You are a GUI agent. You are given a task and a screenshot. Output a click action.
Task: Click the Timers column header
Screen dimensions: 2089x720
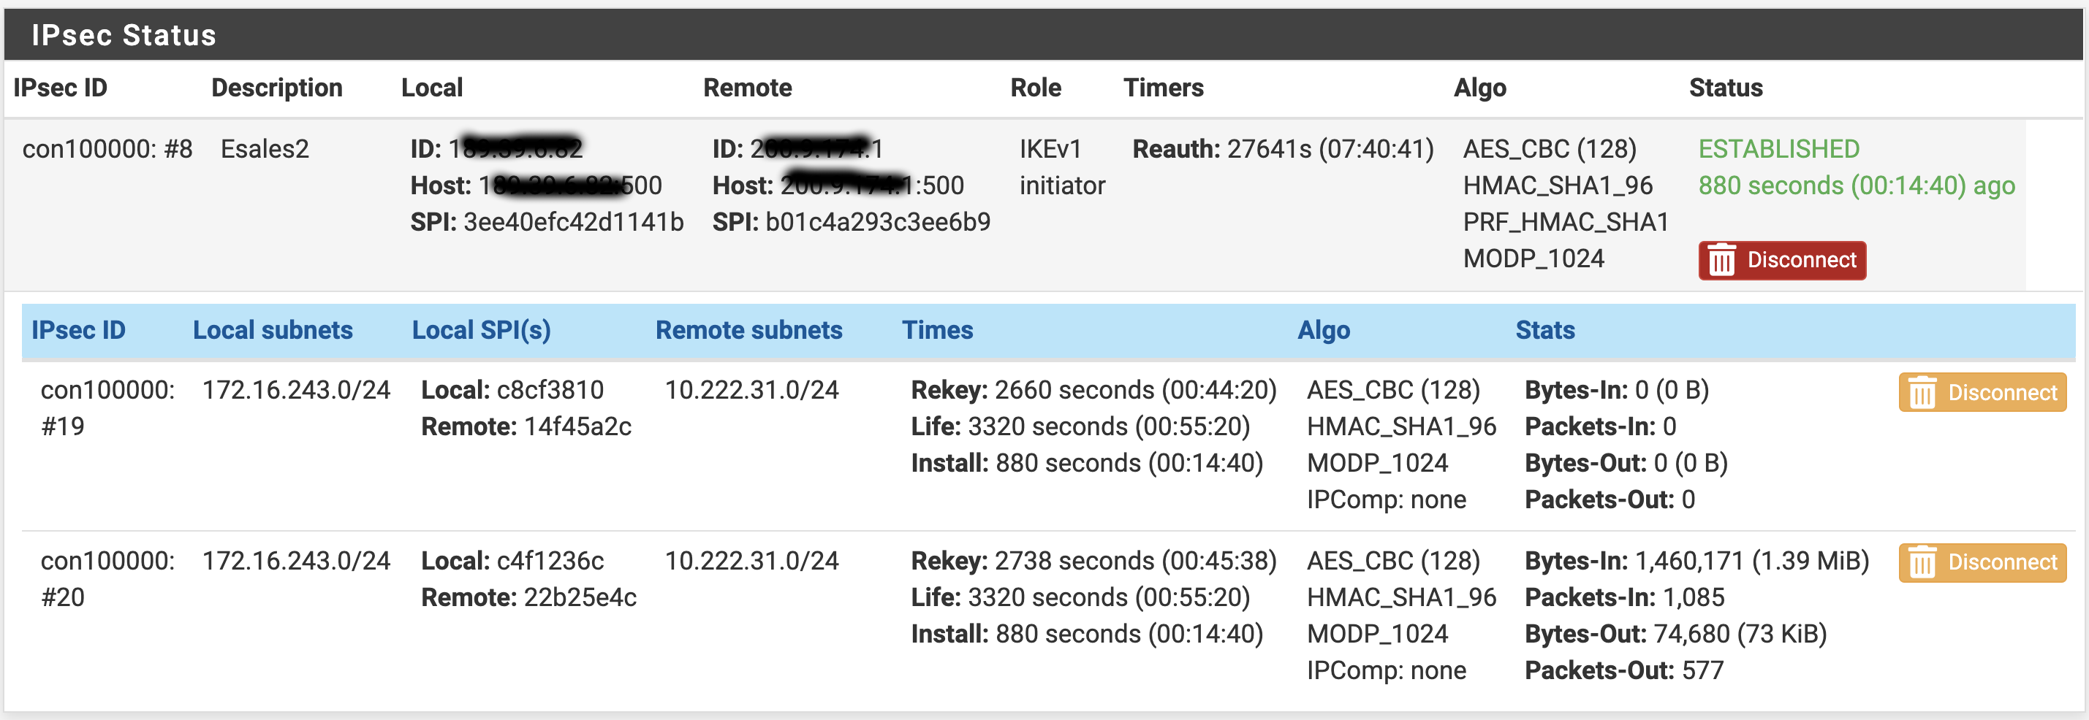[x=1163, y=88]
